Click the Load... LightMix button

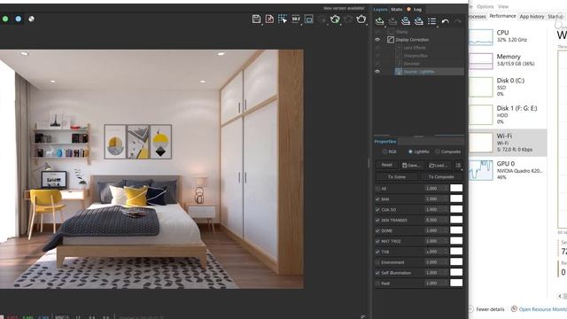[439, 166]
